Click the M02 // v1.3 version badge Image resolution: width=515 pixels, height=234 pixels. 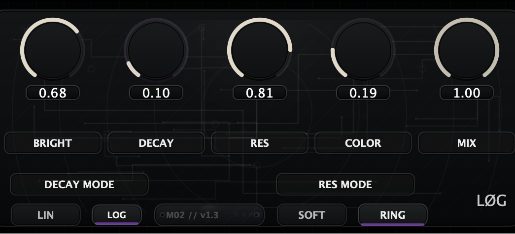point(209,215)
